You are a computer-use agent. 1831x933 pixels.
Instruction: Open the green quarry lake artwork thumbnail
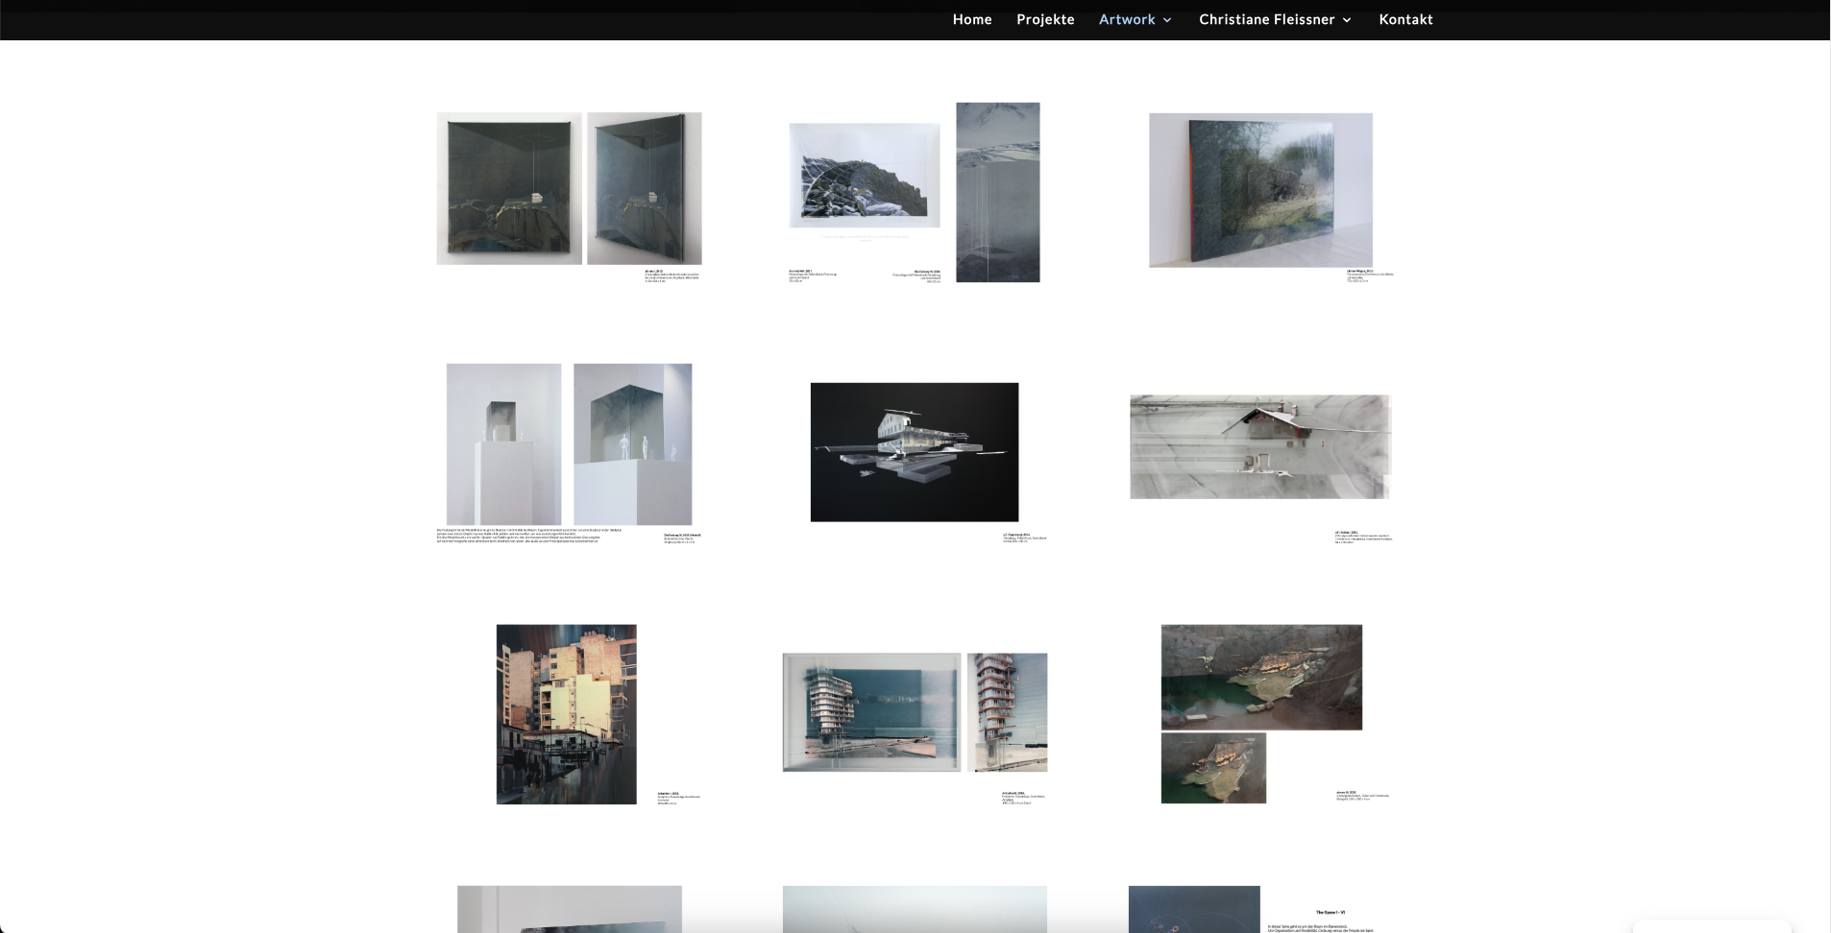[x=1260, y=713]
